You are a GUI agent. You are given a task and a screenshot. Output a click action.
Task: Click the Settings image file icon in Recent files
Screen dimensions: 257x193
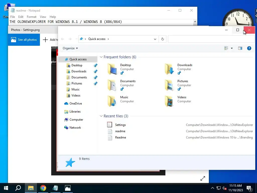coord(109,125)
